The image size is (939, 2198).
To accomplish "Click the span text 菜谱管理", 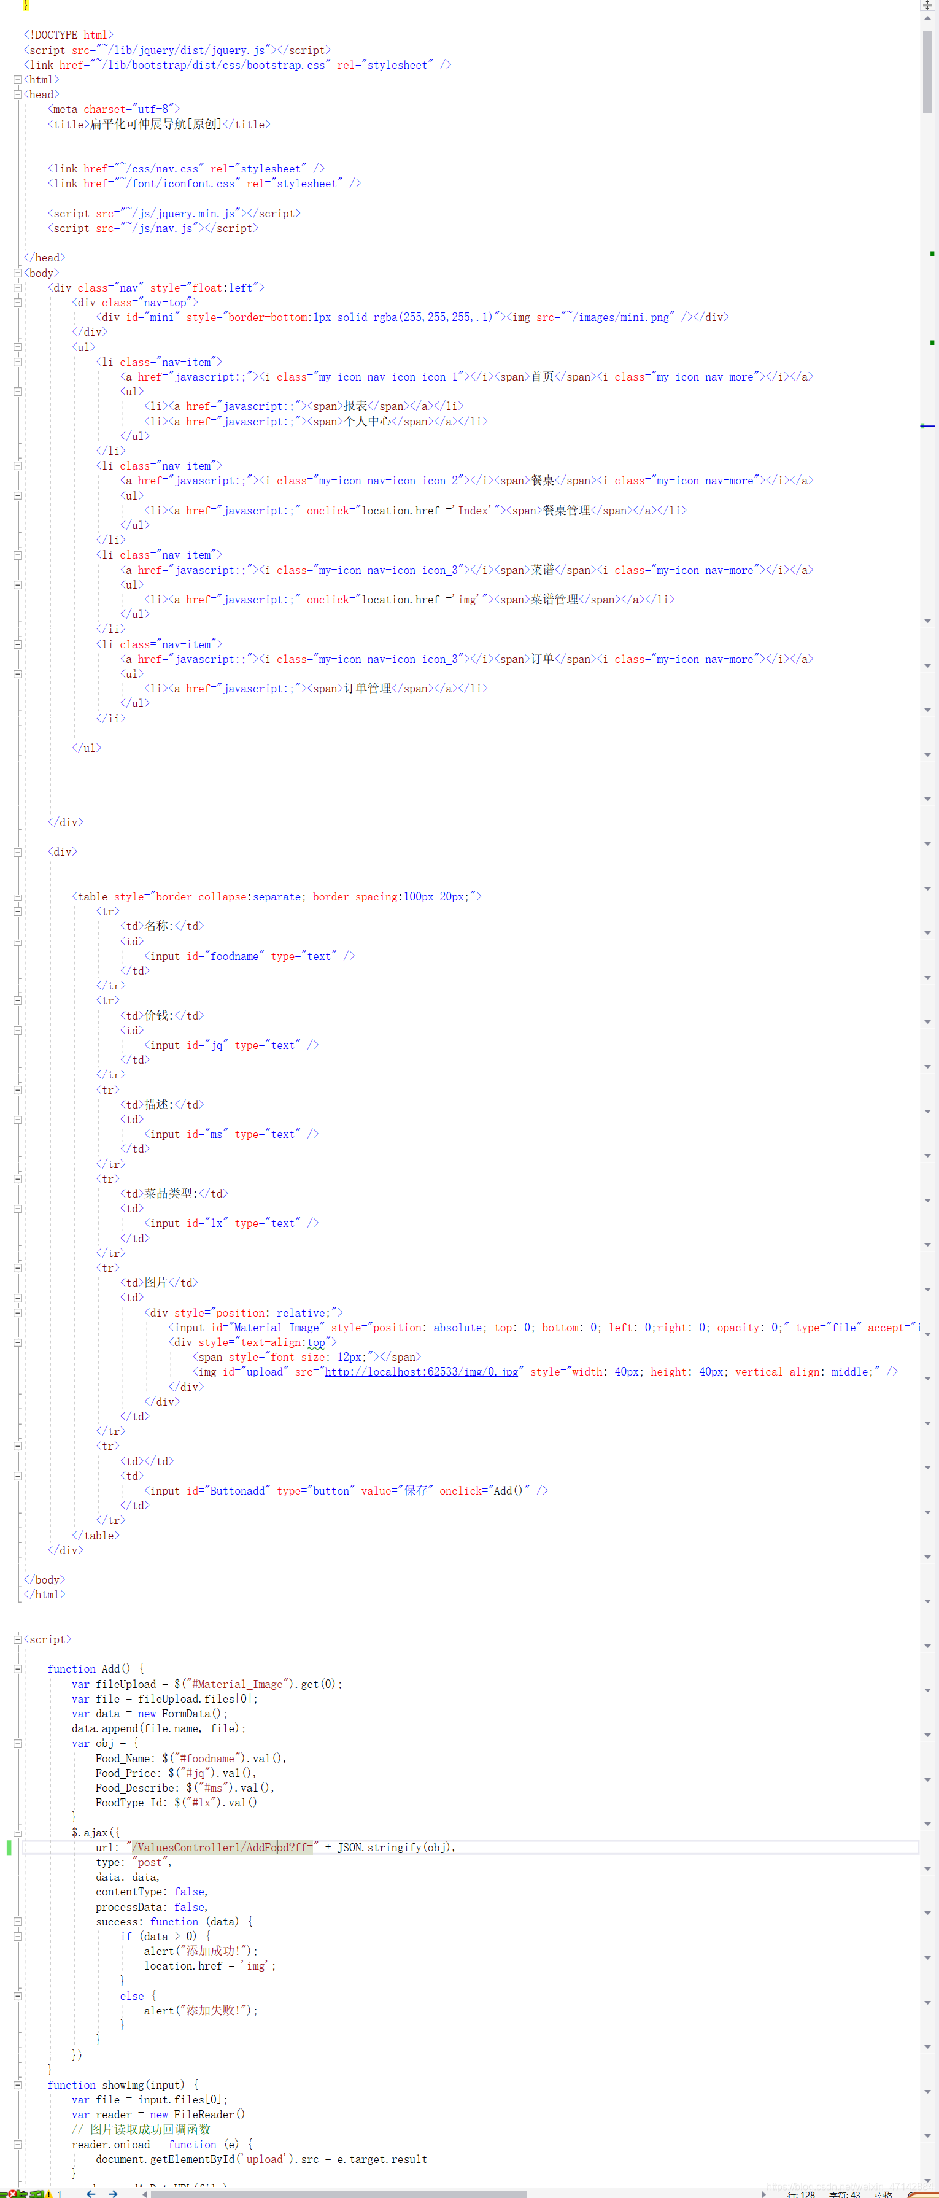I will [554, 600].
